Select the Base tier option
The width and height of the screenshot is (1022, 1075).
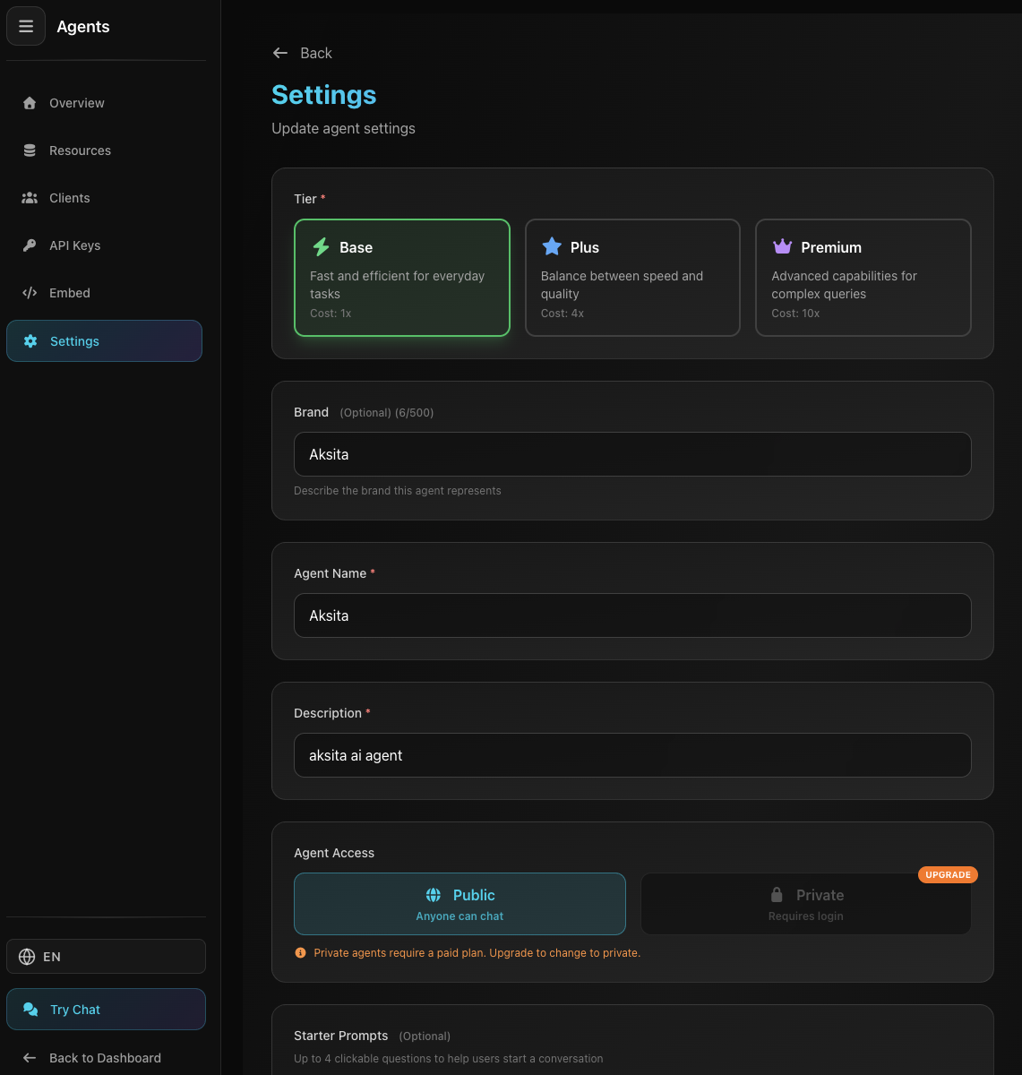pyautogui.click(x=401, y=278)
